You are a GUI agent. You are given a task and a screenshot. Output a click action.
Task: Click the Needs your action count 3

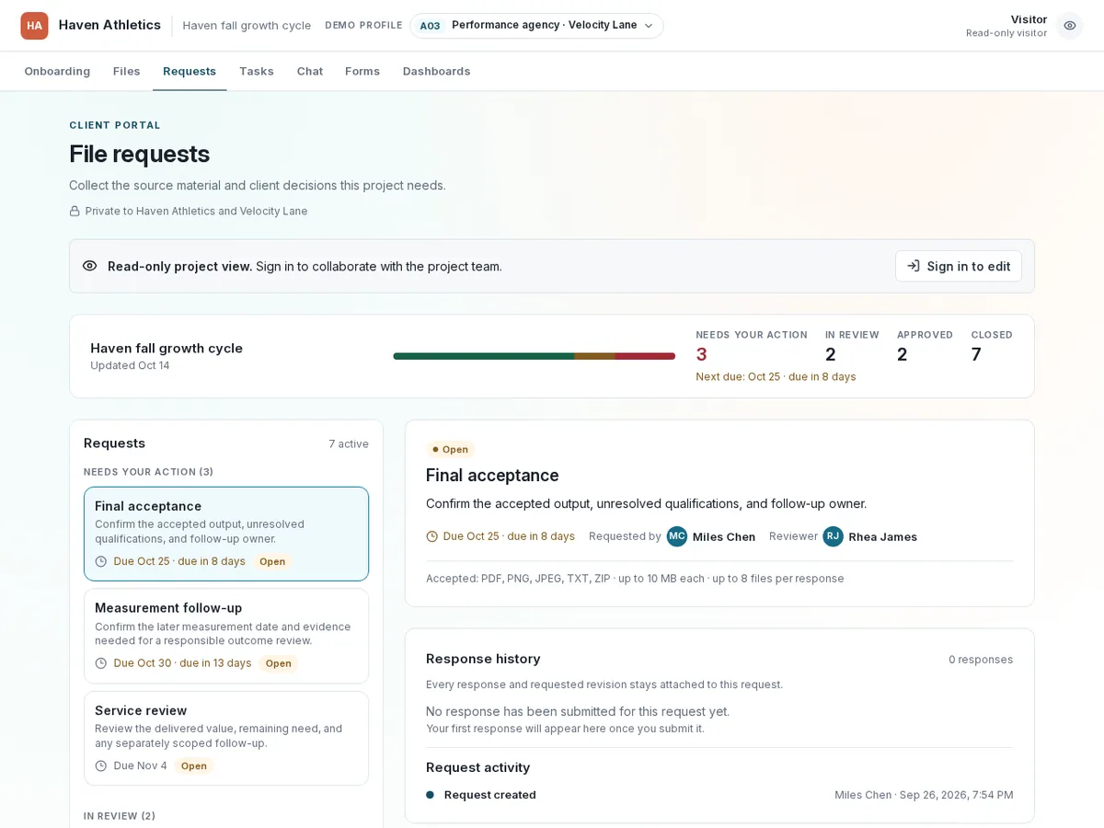702,354
